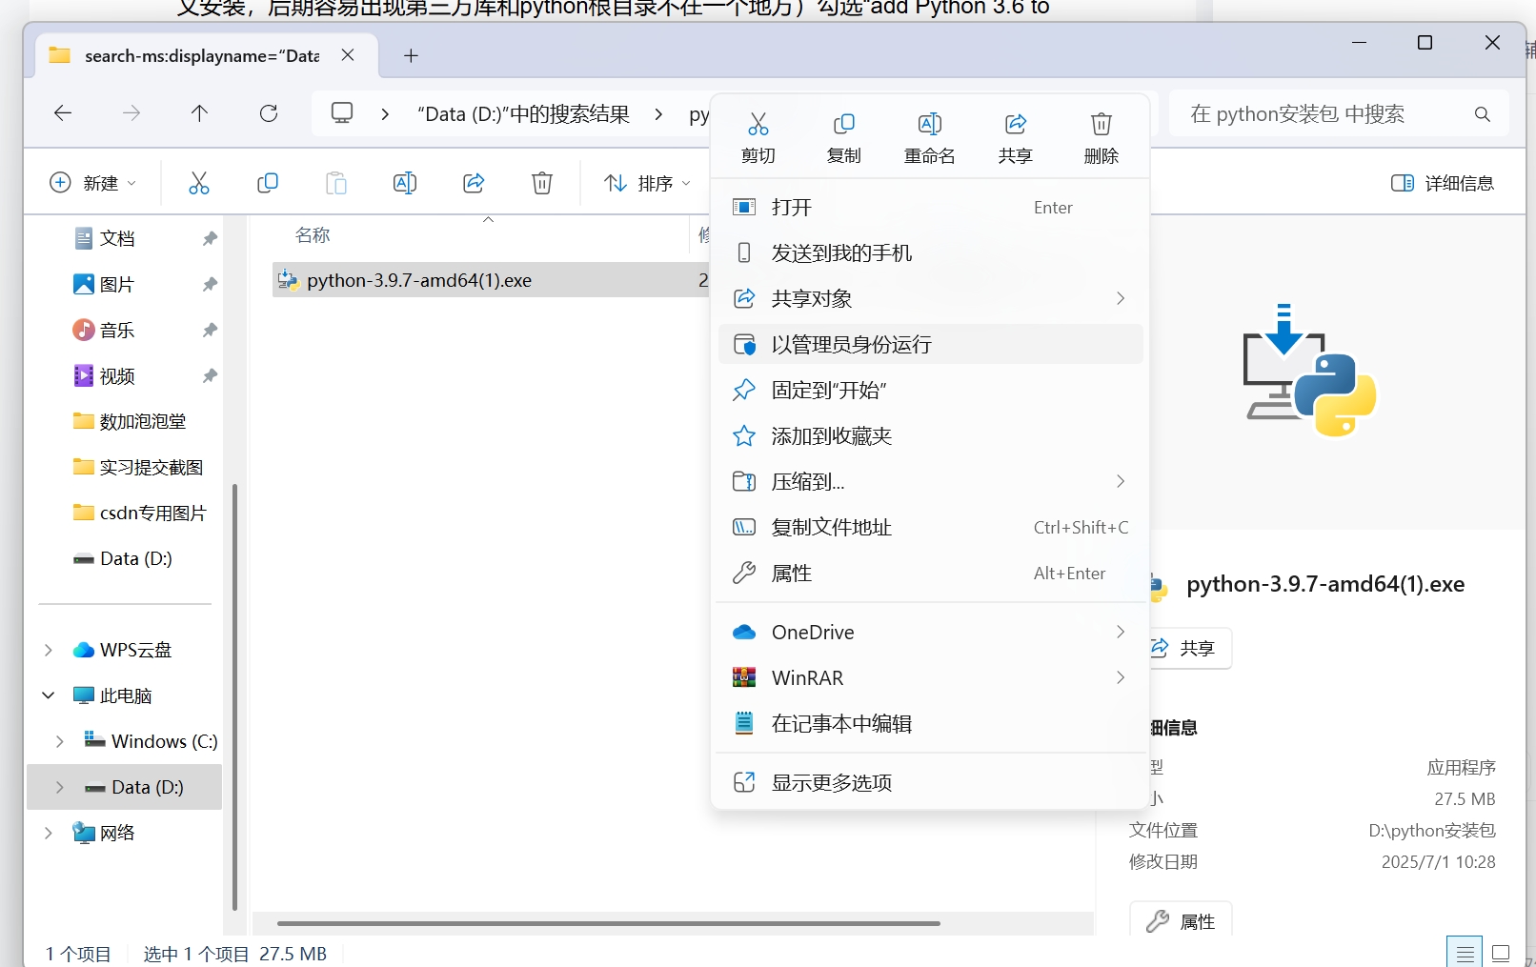Pin the file via 固定到"开始"

(930, 391)
